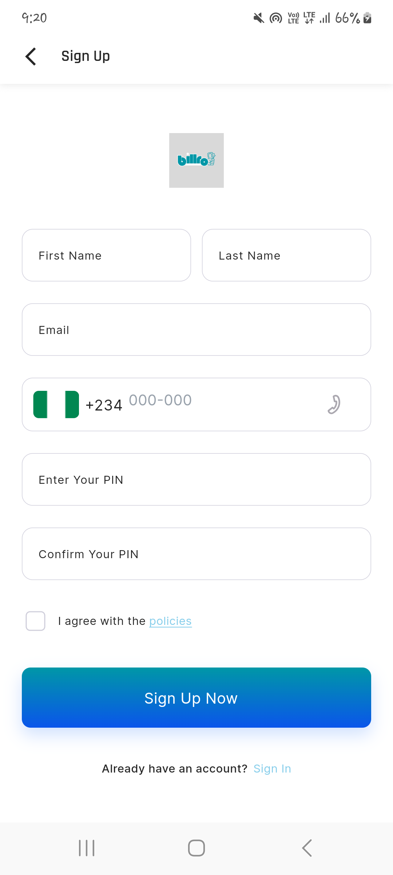Check the agree with policies checkbox
This screenshot has height=875, width=393.
click(x=36, y=621)
